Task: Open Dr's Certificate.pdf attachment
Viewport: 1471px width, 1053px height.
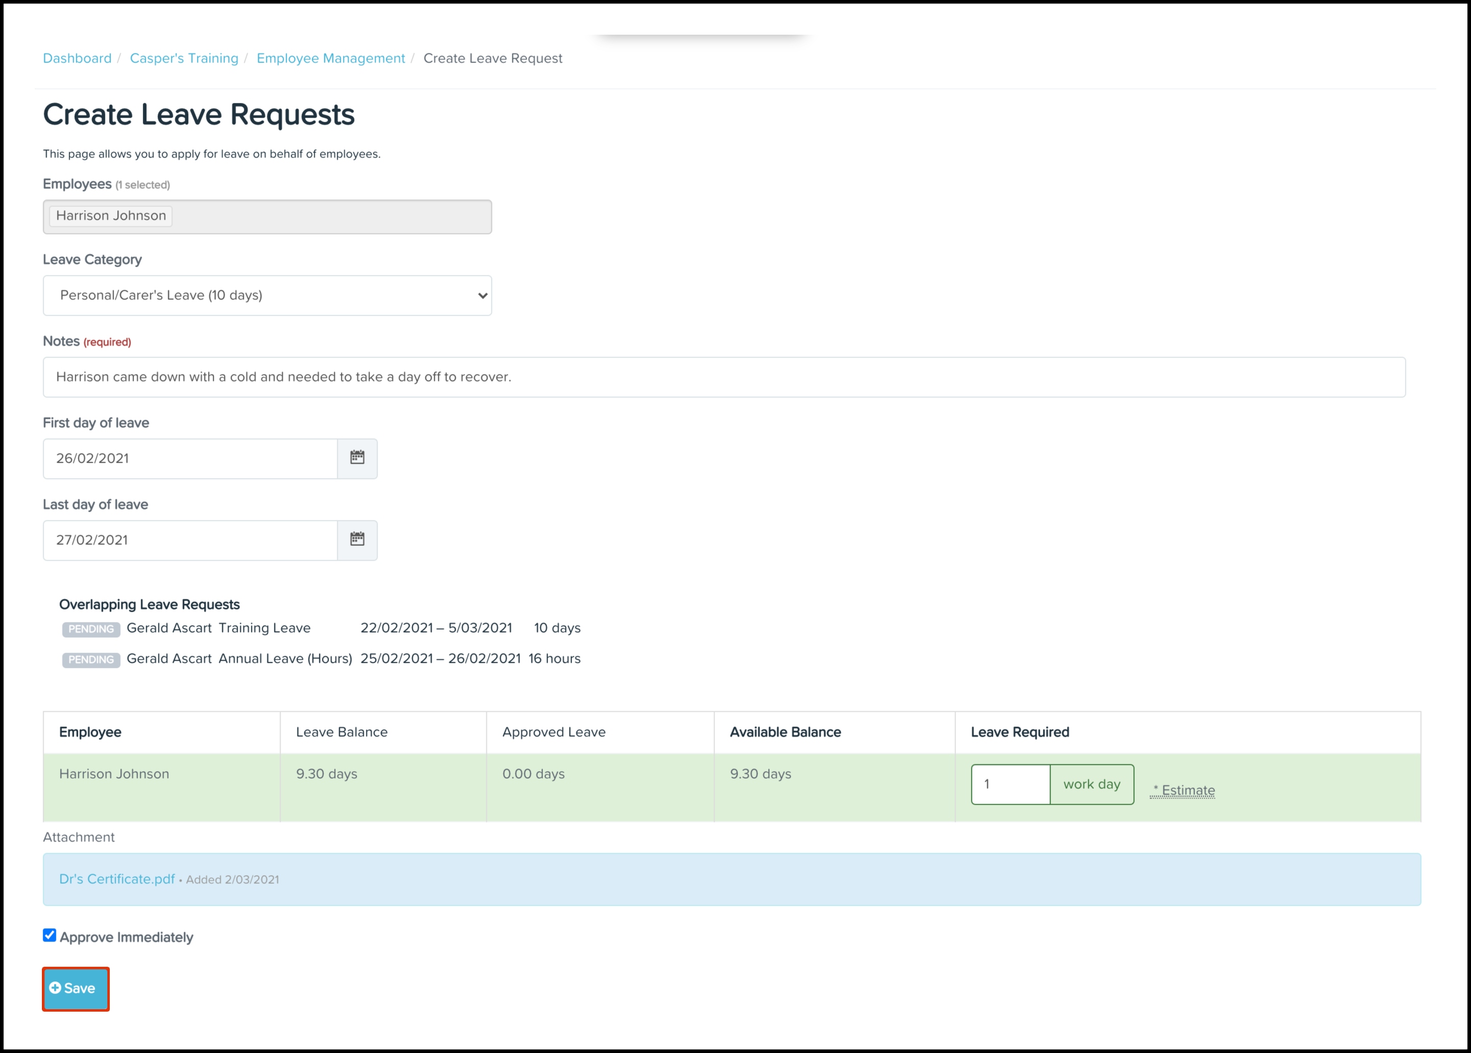Action: click(117, 878)
